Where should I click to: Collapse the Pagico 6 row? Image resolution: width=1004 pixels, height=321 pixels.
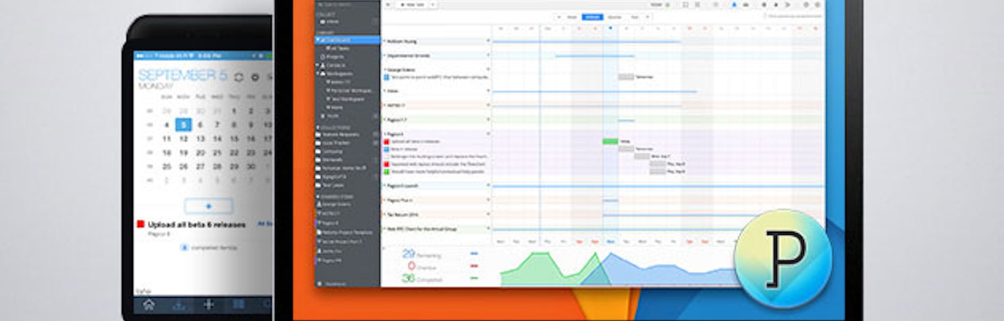point(385,134)
